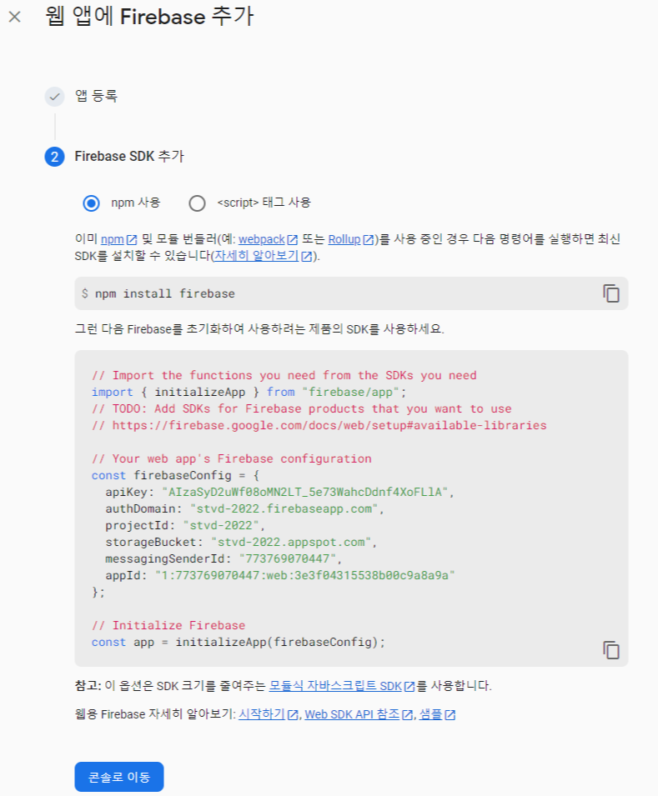Click the 웹 앱에 Firebase 추가 title
This screenshot has width=658, height=796.
(149, 17)
